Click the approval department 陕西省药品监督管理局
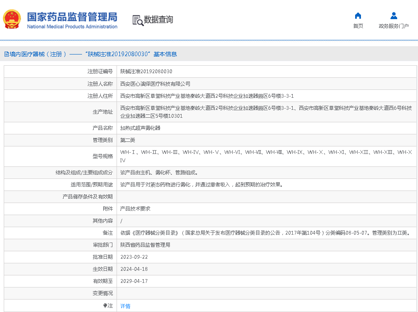 145,245
